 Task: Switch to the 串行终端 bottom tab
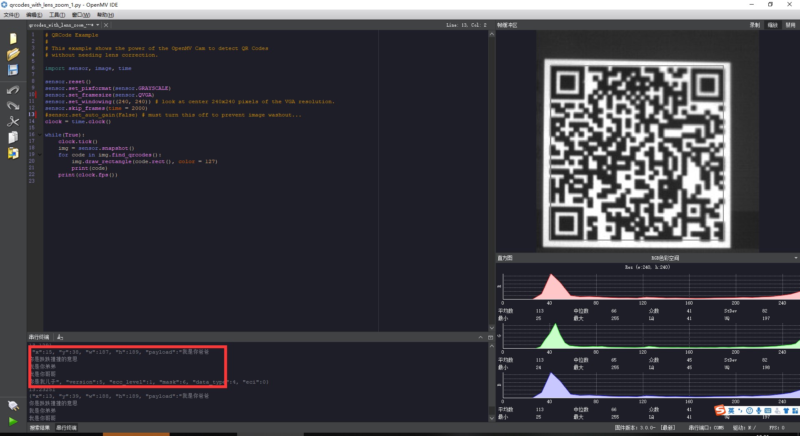pos(67,428)
